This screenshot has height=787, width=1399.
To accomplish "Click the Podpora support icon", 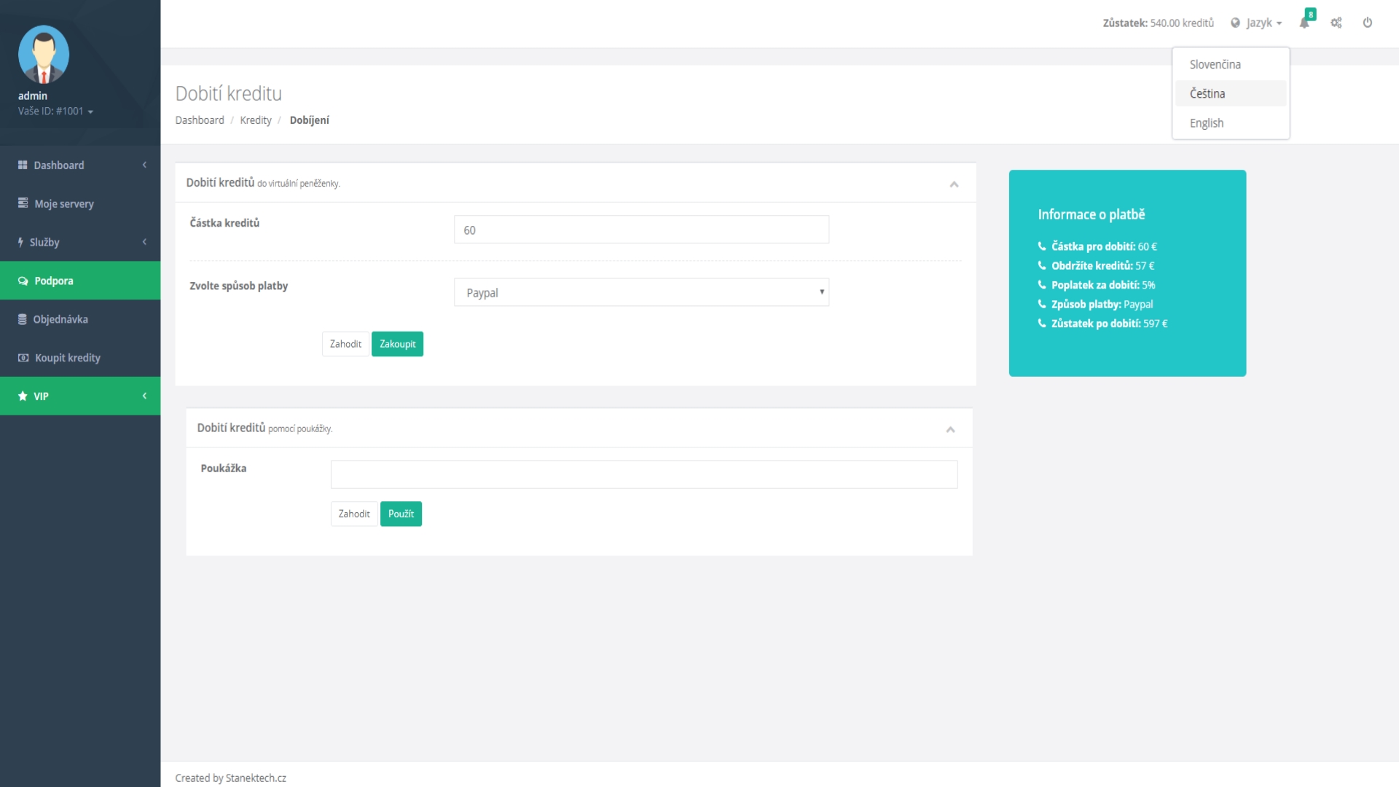I will point(22,281).
